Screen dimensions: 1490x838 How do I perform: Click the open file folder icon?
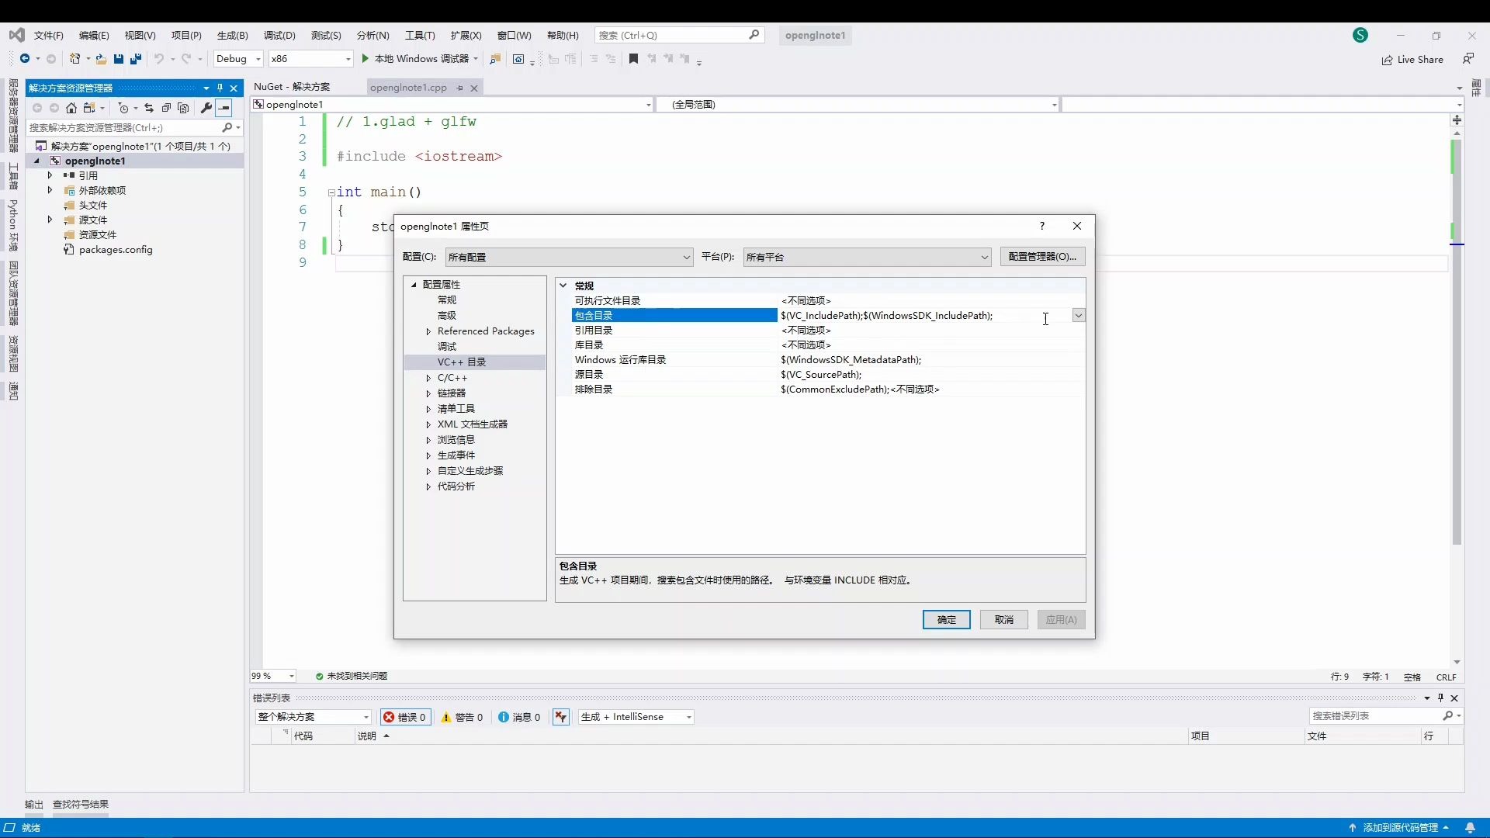(x=101, y=59)
